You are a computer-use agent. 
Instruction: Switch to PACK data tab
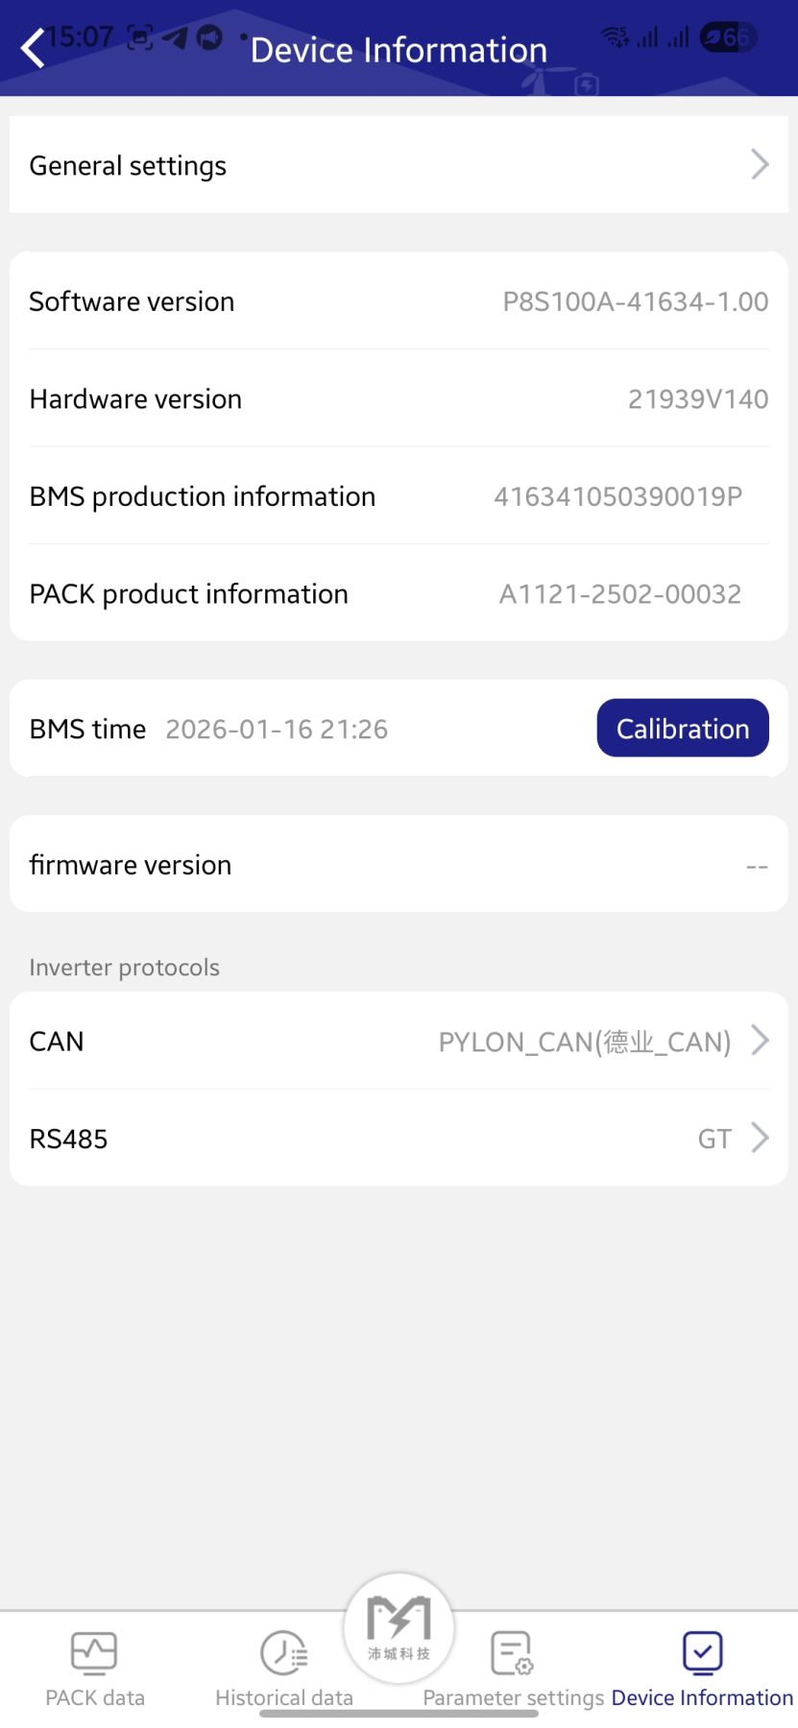pos(95,1697)
